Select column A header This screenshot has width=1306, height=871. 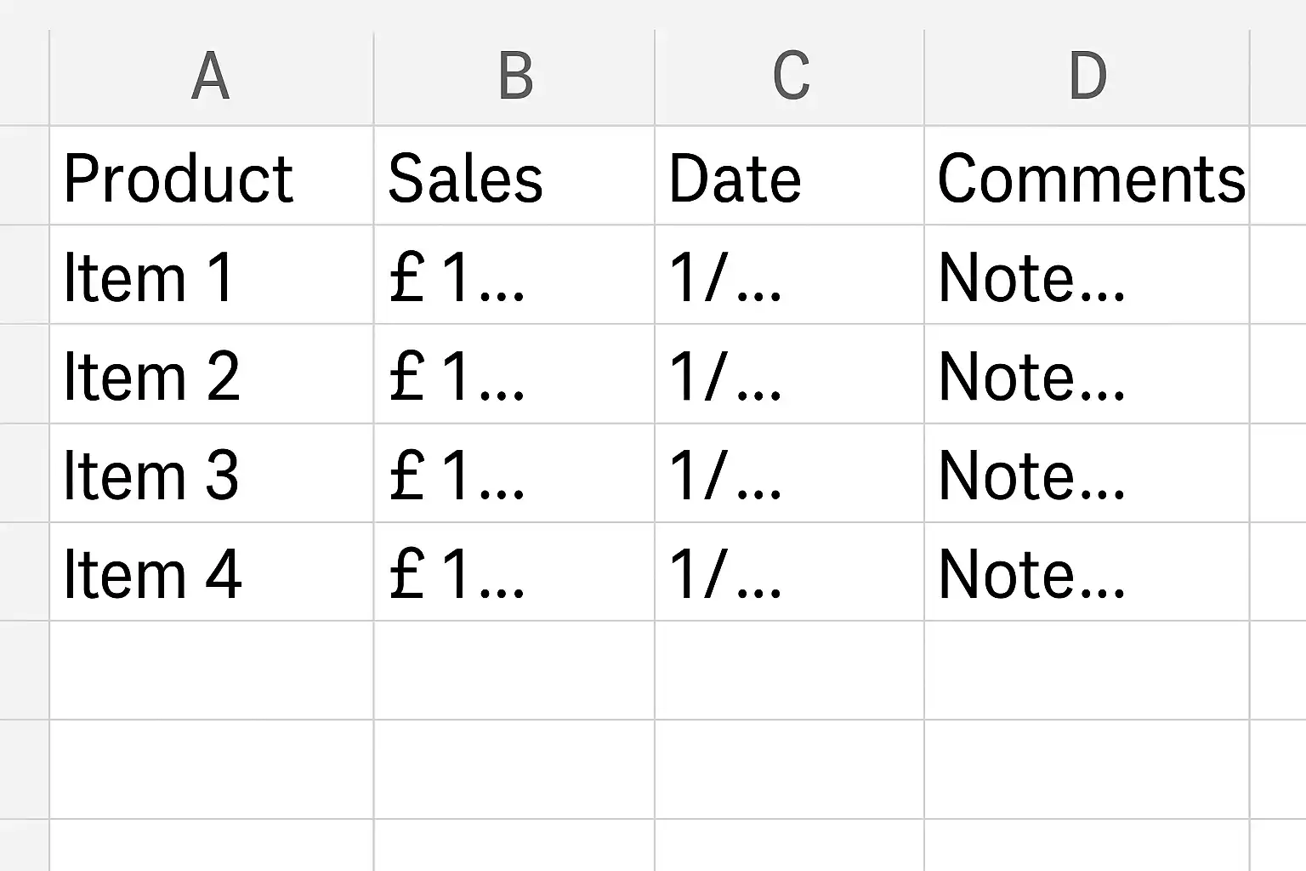click(211, 77)
